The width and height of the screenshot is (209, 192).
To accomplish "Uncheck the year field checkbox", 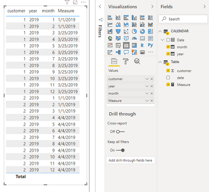I will [x=168, y=54].
